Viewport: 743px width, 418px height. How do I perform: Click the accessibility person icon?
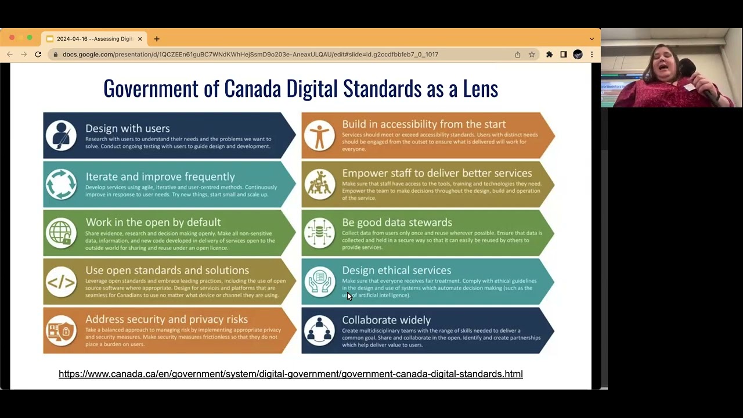[320, 135]
